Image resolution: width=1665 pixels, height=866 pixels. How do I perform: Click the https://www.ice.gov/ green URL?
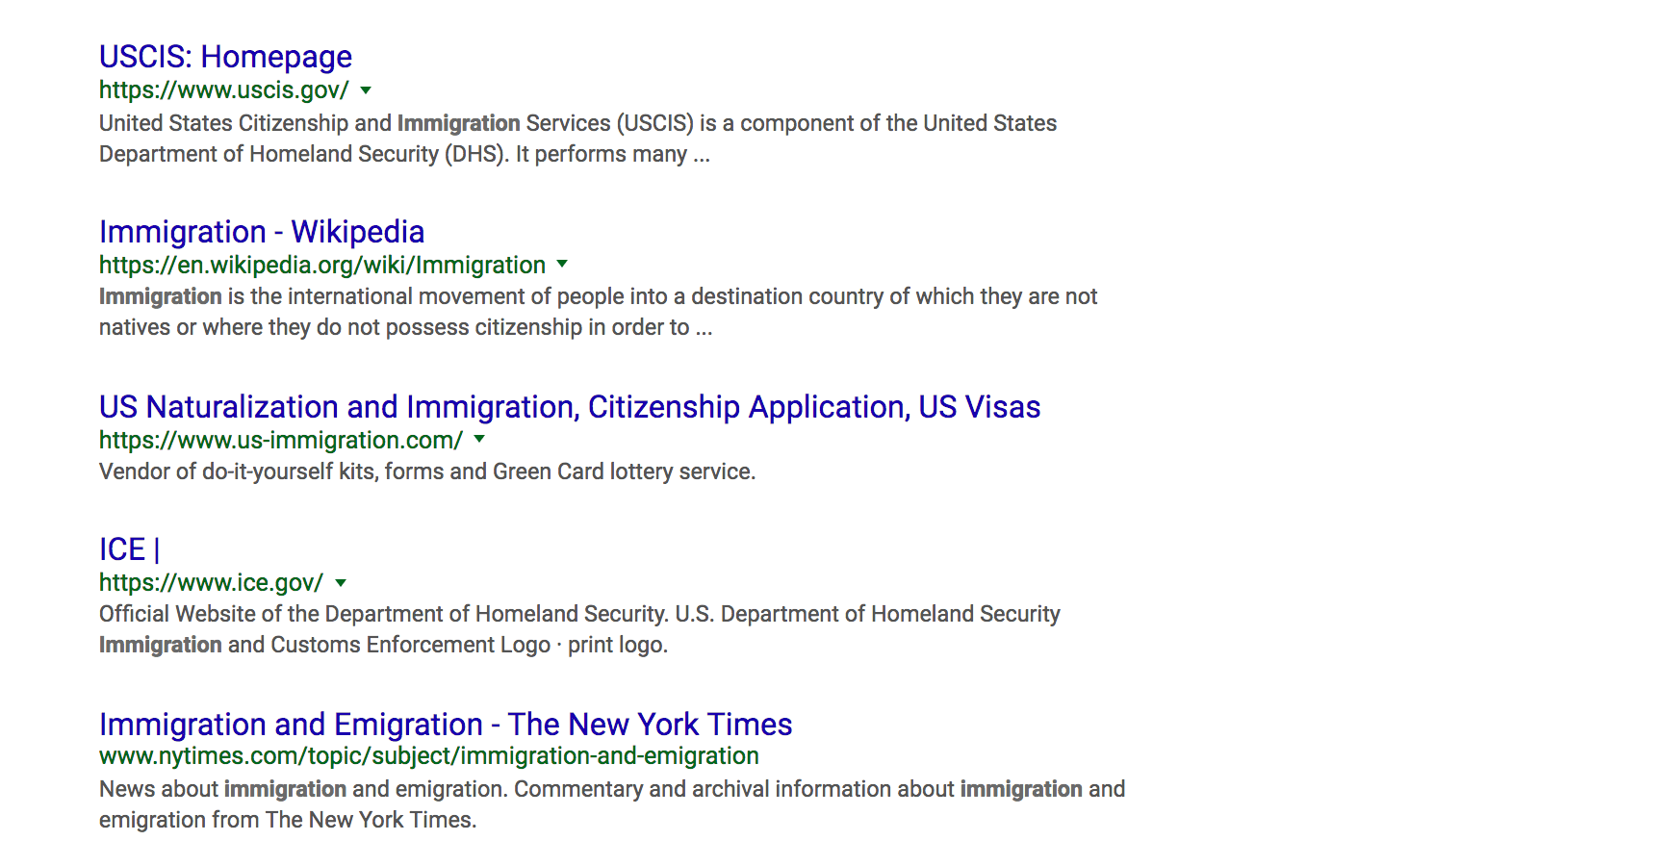(x=211, y=583)
